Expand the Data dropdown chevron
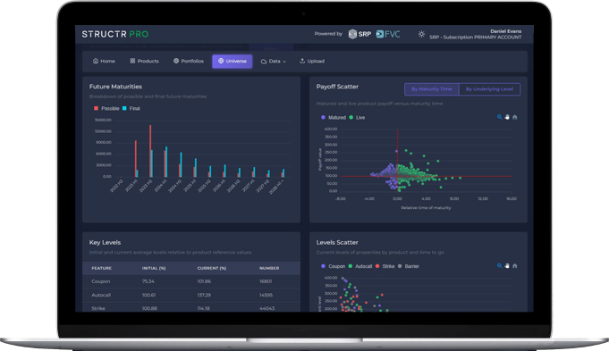The width and height of the screenshot is (609, 351). (284, 62)
